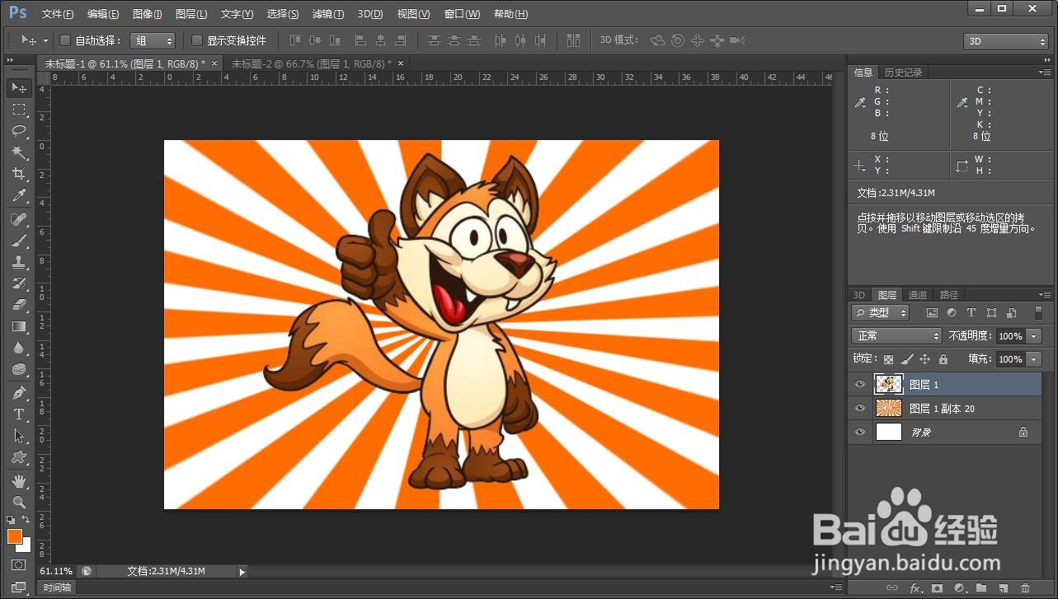Select the Move tool

click(x=19, y=88)
